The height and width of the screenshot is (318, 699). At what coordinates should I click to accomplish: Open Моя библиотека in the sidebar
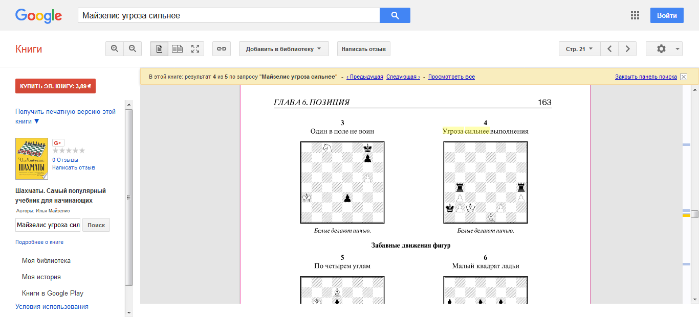pyautogui.click(x=46, y=261)
